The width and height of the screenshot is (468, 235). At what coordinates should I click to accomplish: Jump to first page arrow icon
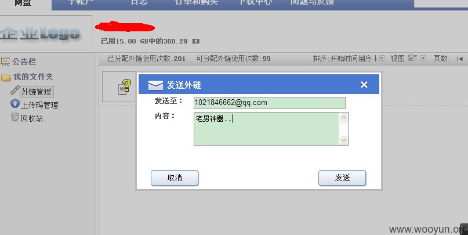460,59
